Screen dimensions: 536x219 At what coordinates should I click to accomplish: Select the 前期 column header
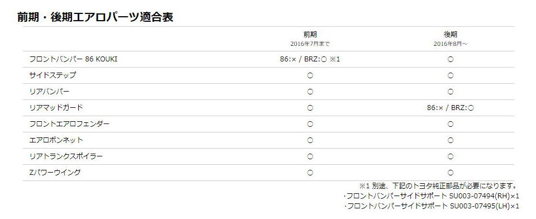coord(310,35)
